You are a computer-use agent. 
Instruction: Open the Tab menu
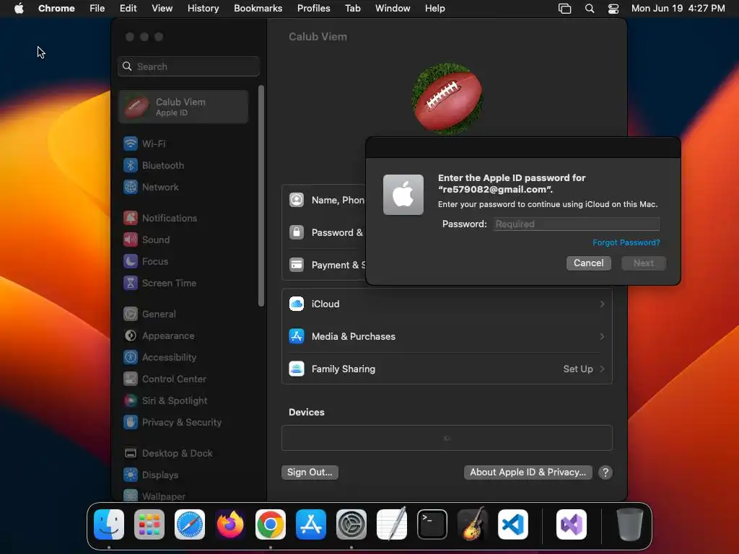pos(352,8)
